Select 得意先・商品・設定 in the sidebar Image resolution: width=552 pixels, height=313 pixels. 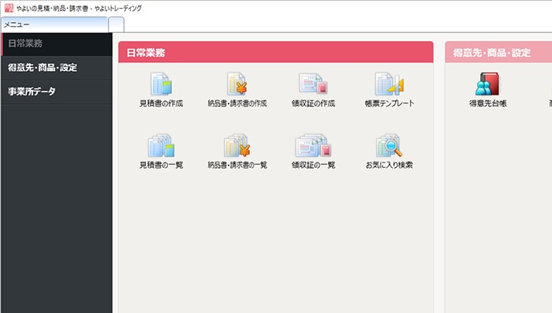click(x=57, y=68)
